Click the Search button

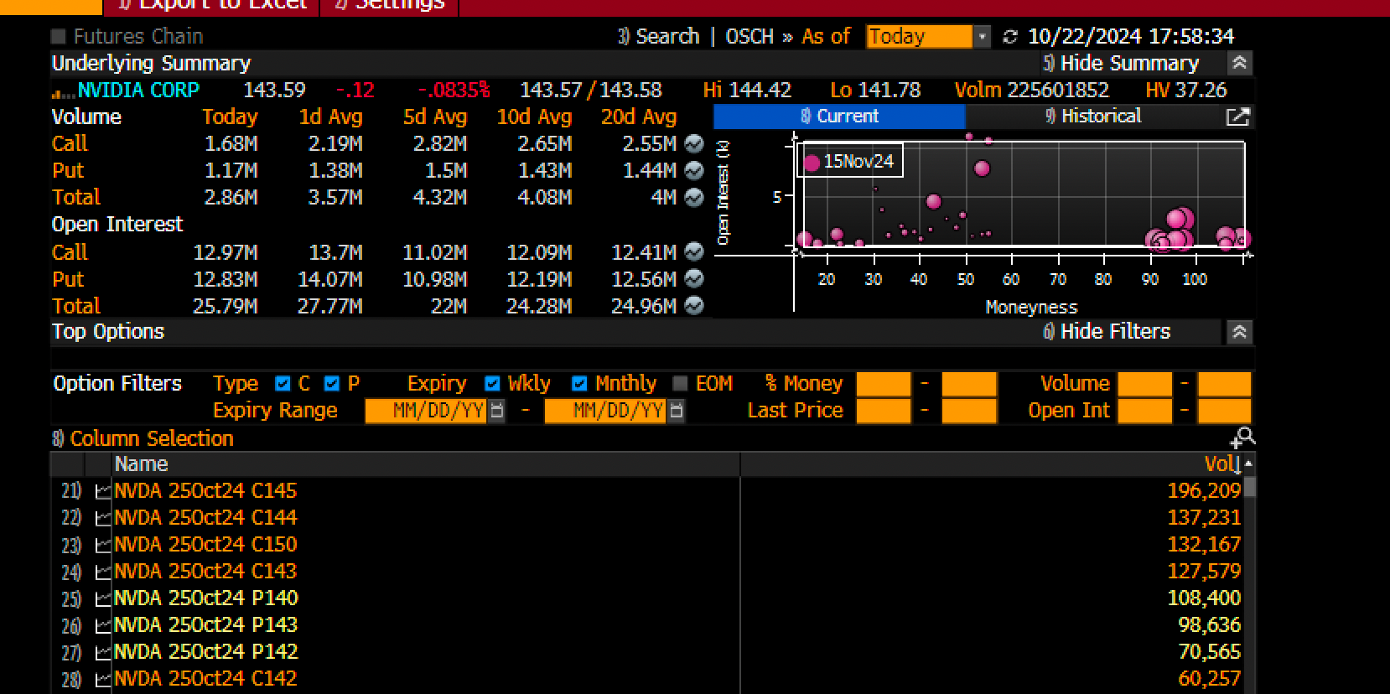(x=659, y=37)
